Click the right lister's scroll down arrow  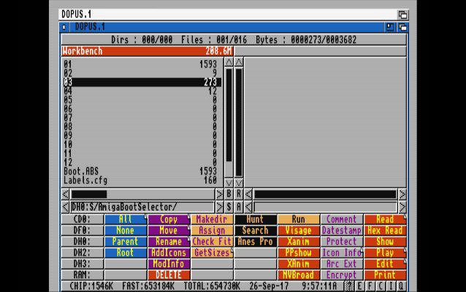click(x=239, y=182)
